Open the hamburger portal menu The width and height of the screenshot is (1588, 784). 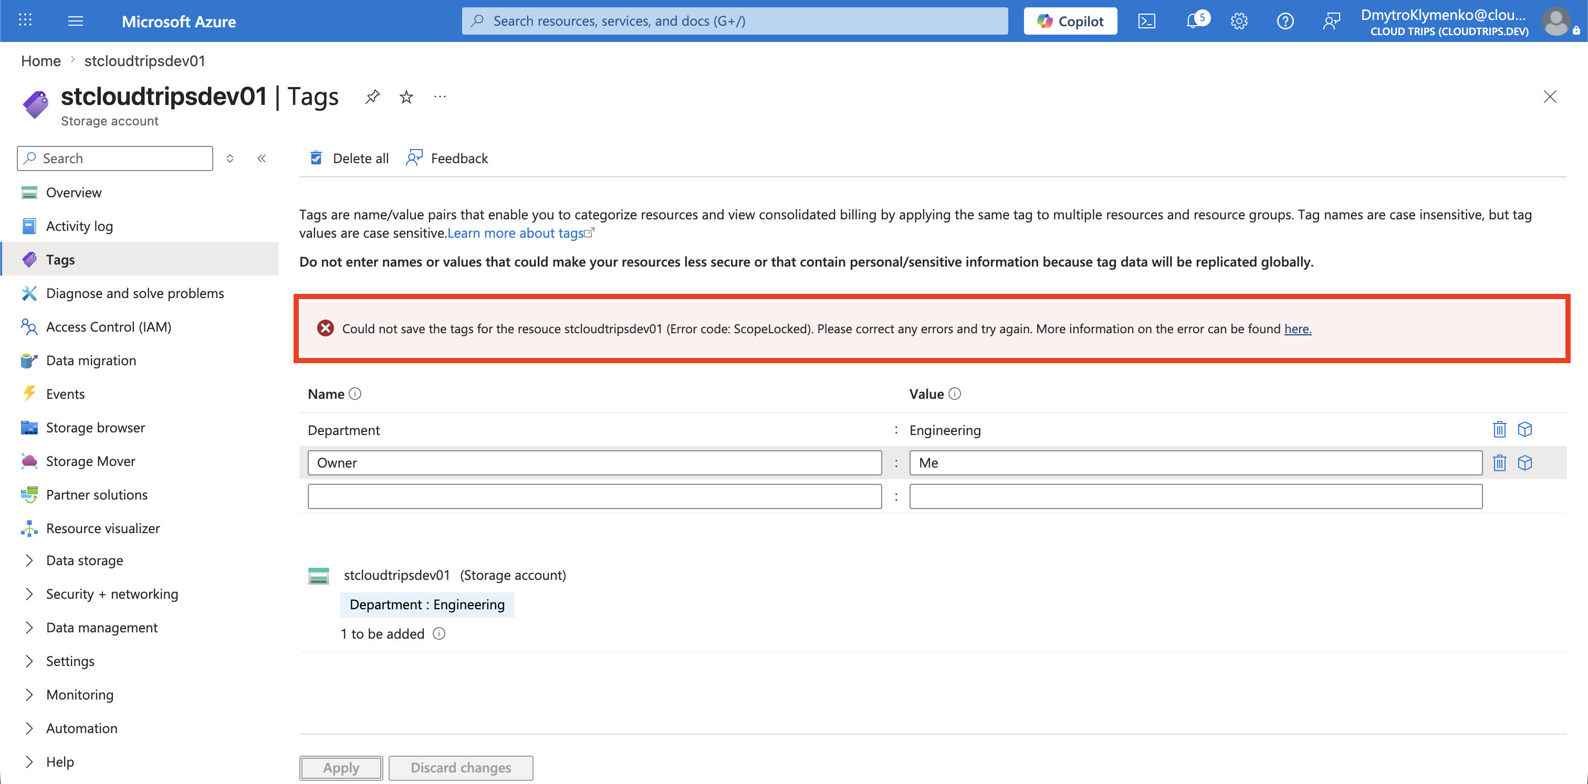point(75,21)
